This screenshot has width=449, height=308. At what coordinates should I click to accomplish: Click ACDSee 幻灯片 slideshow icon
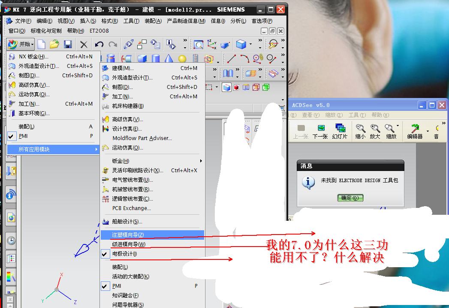click(340, 131)
